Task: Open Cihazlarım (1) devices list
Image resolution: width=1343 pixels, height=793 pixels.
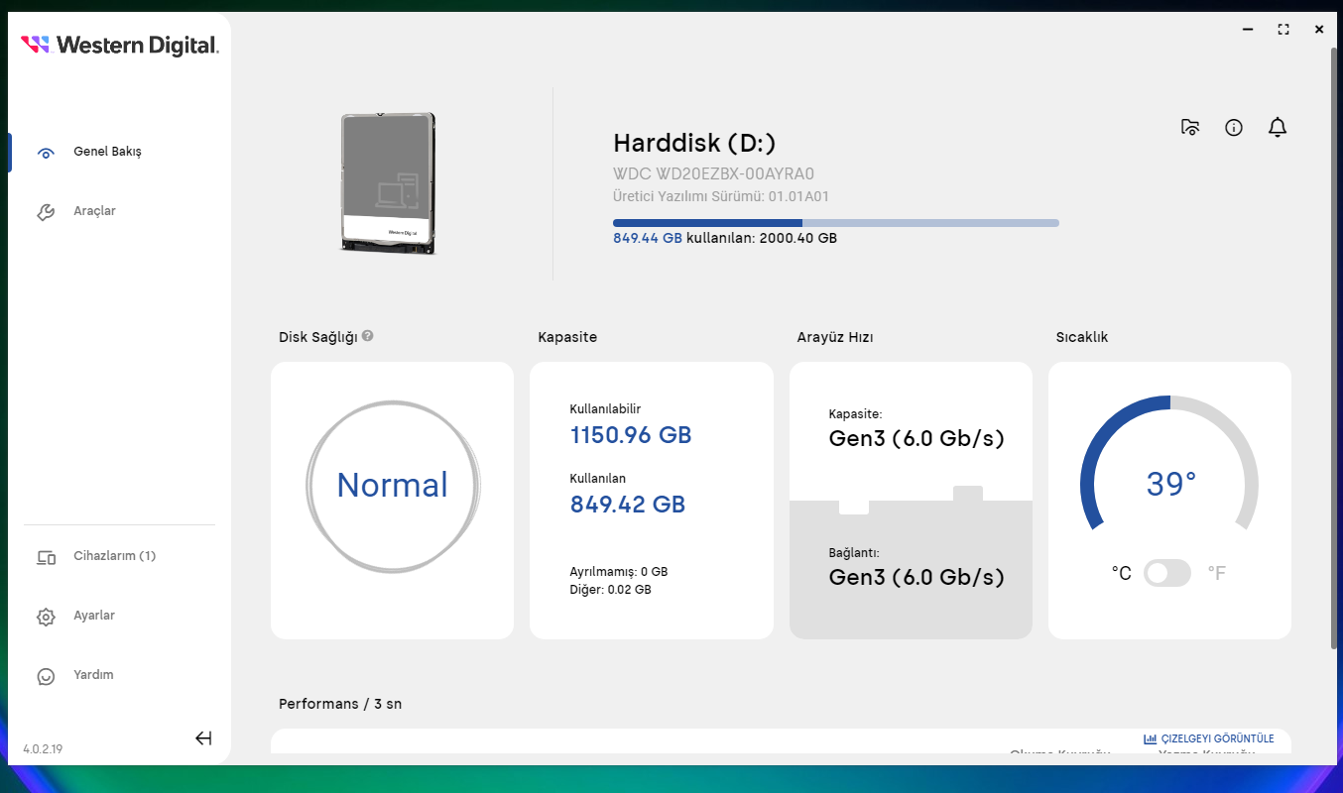Action: coord(114,556)
